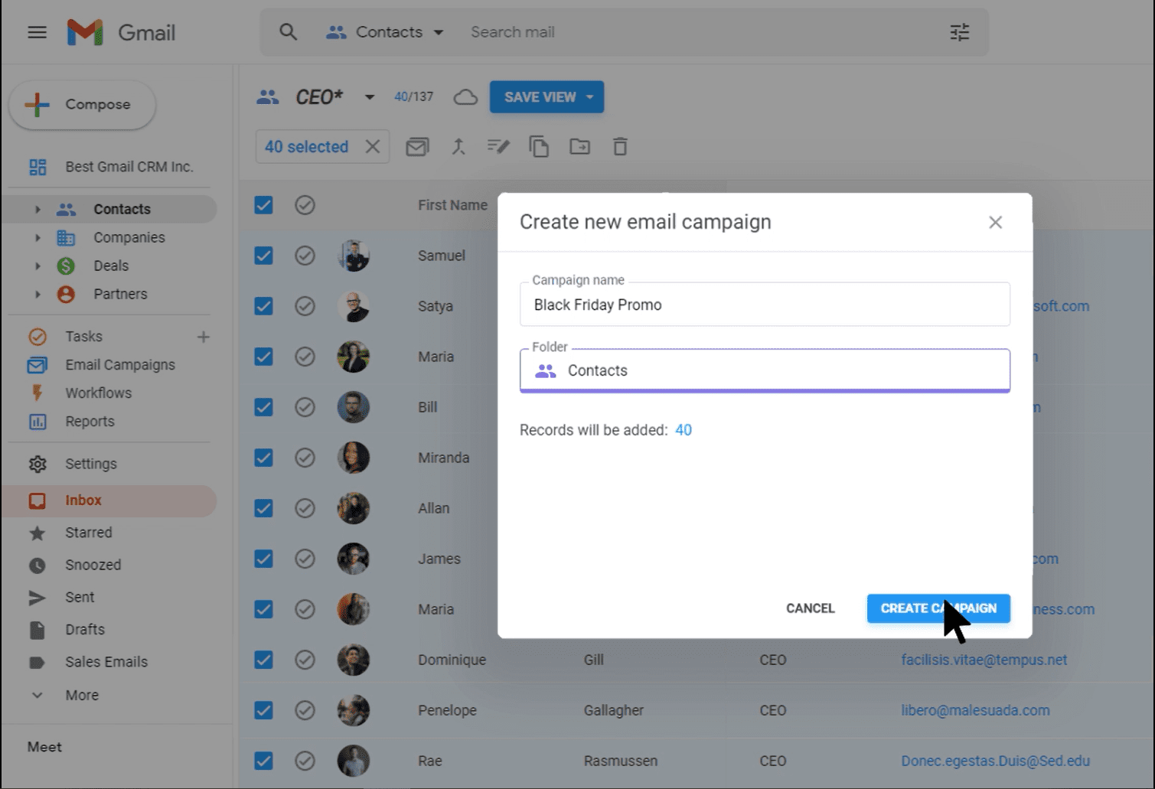Click Samuel's avatar thumbnail
This screenshot has width=1155, height=789.
(x=354, y=256)
